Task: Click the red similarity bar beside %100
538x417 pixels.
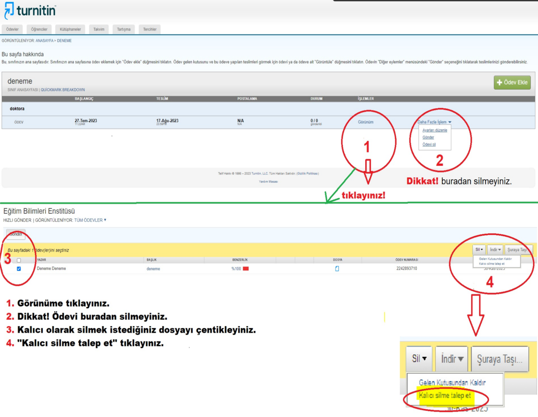Action: 246,269
